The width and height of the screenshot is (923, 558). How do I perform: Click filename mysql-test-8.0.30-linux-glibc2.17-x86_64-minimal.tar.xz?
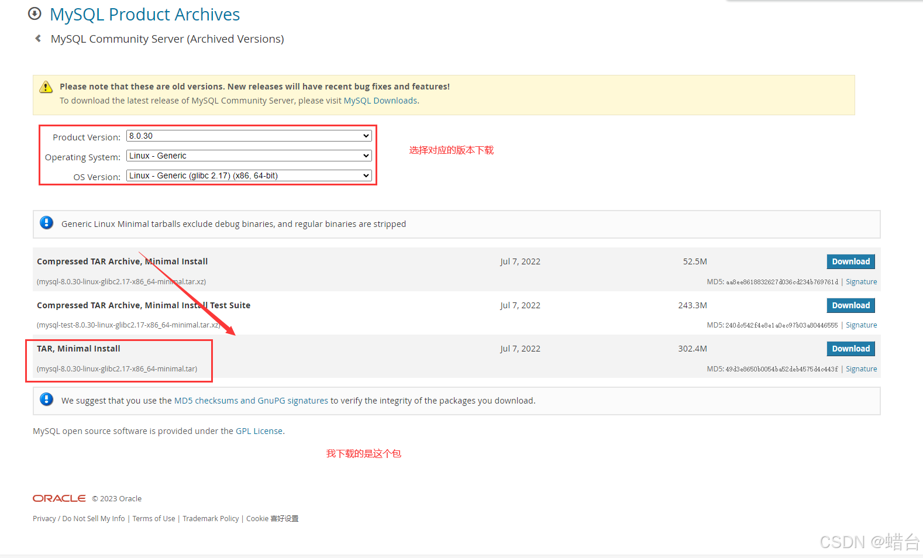coord(128,325)
